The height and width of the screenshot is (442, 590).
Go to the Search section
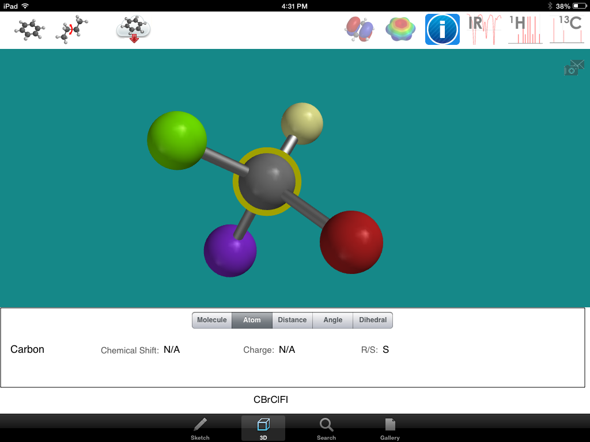pyautogui.click(x=326, y=428)
